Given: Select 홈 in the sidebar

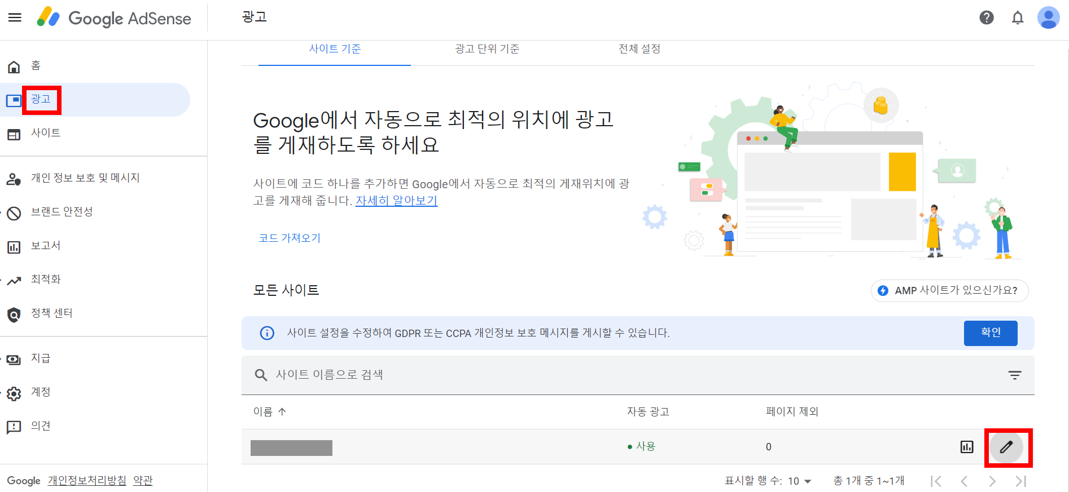Looking at the screenshot, I should (36, 66).
